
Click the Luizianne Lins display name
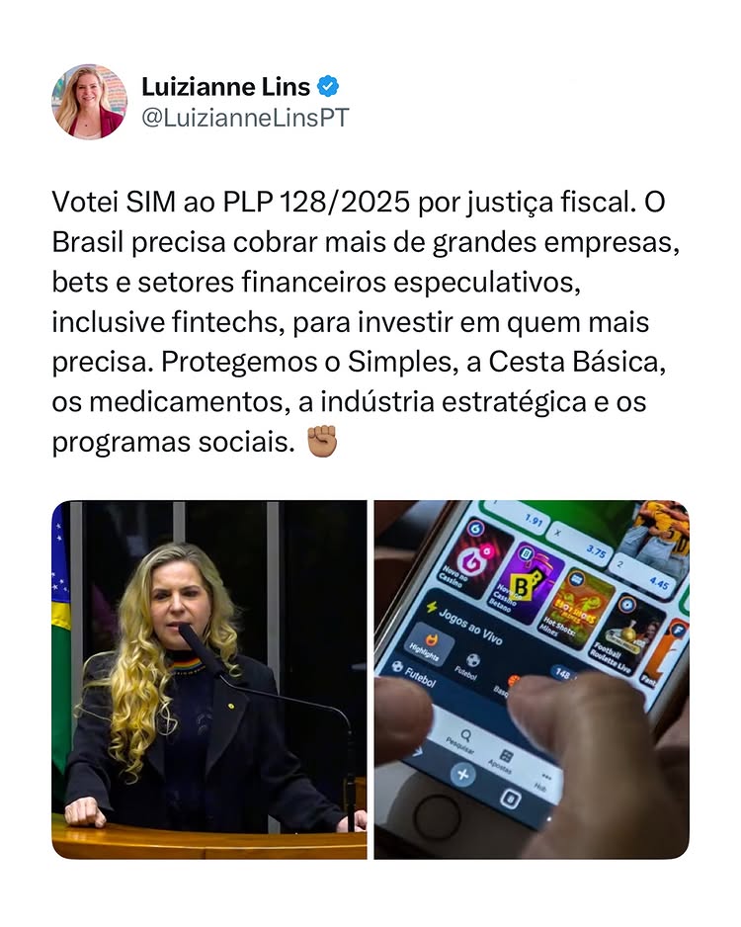[225, 87]
